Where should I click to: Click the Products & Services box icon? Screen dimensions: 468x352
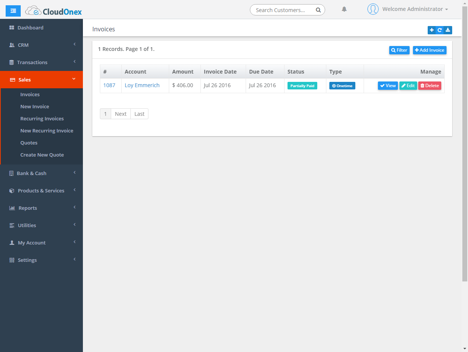(x=12, y=191)
